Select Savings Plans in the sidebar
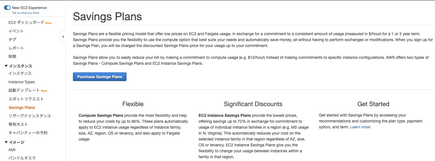The height and width of the screenshot is (161, 435). point(22,108)
